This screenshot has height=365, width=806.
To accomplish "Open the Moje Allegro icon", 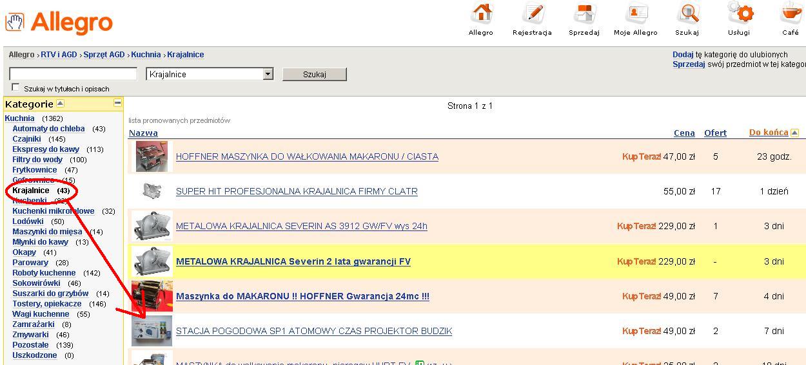I will tap(636, 13).
